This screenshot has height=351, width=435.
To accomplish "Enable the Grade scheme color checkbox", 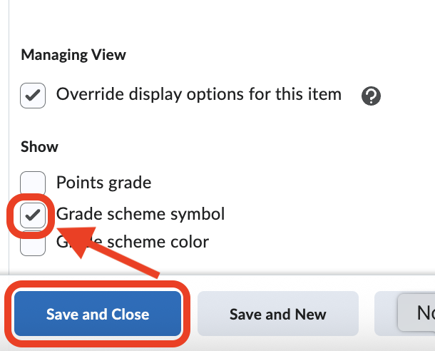I will [33, 245].
